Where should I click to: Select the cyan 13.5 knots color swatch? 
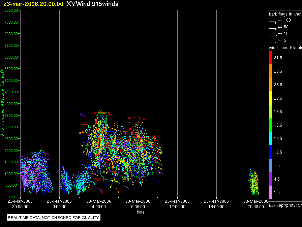271,138
